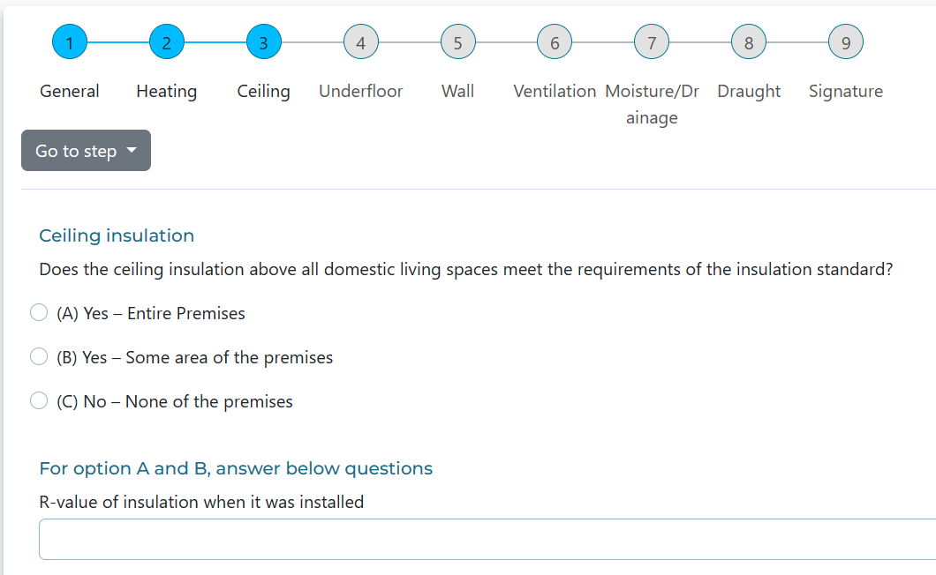Focus the R-value of insulation input field
This screenshot has height=575, width=936.
(x=487, y=539)
